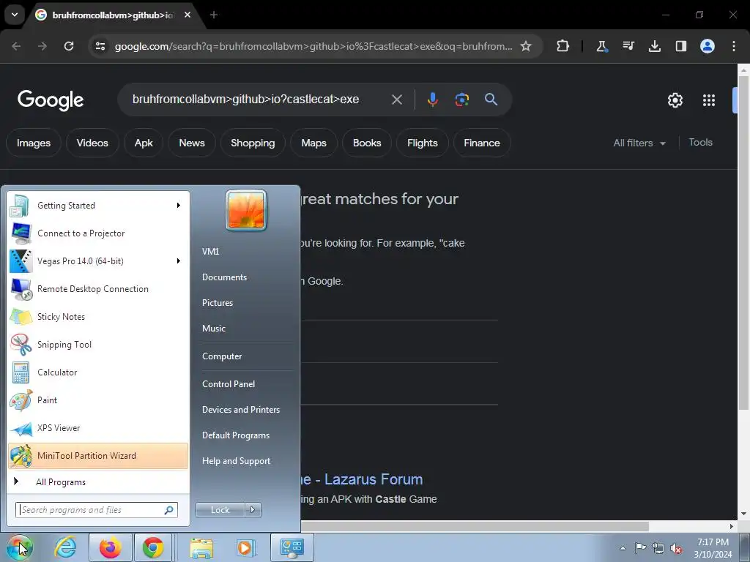Switch to the Images results tab

click(34, 143)
